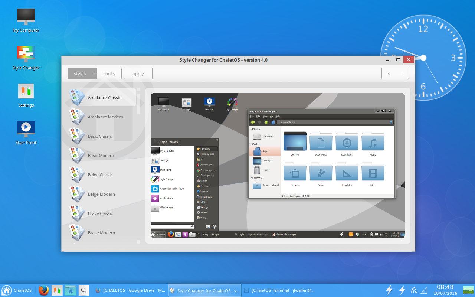Open the info "i" button in Style Changer
The height and width of the screenshot is (297, 475).
402,74
